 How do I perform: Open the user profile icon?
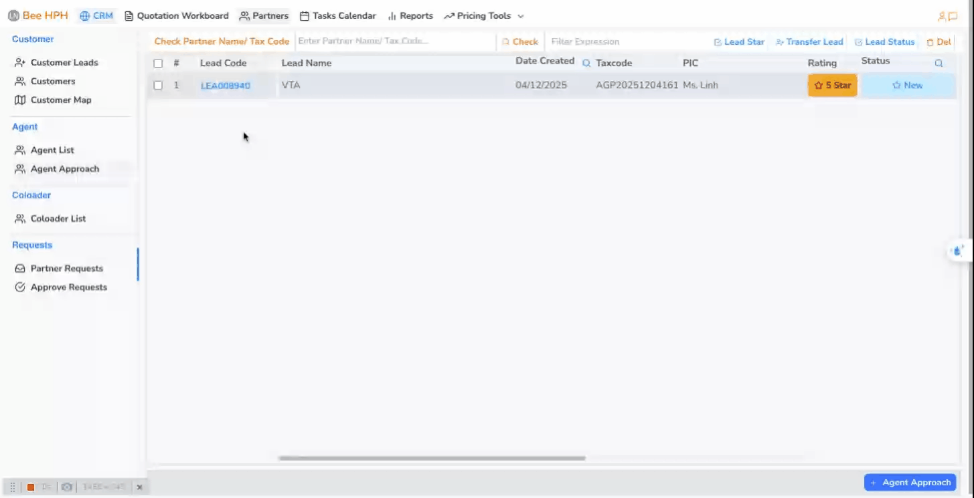tap(942, 16)
